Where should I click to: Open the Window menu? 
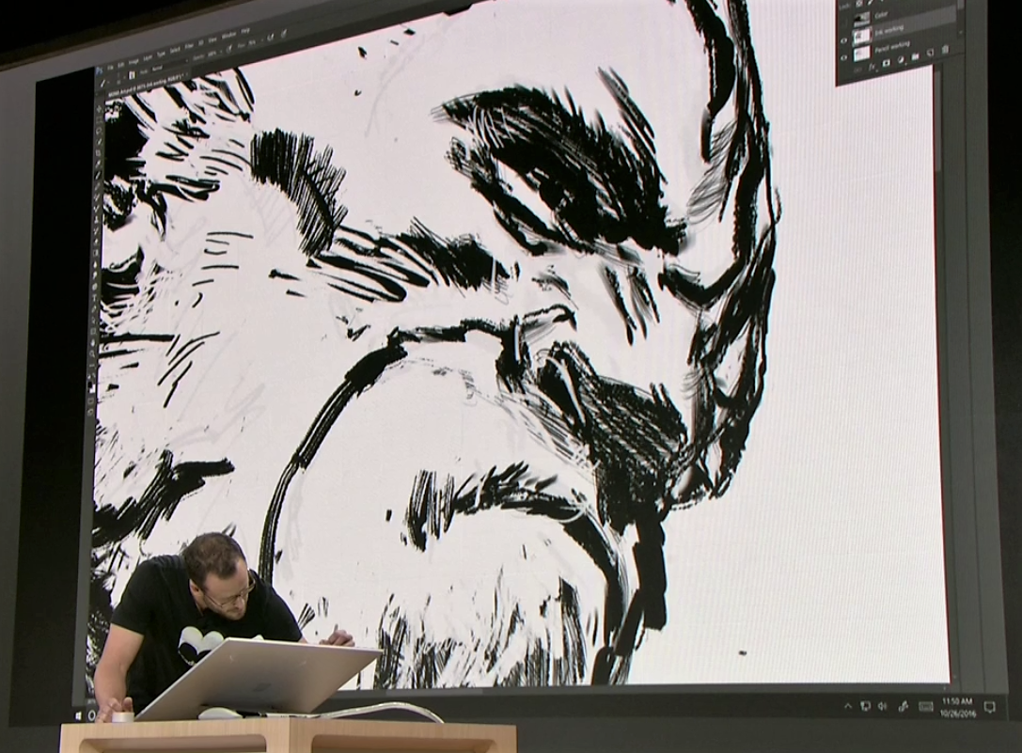[228, 36]
